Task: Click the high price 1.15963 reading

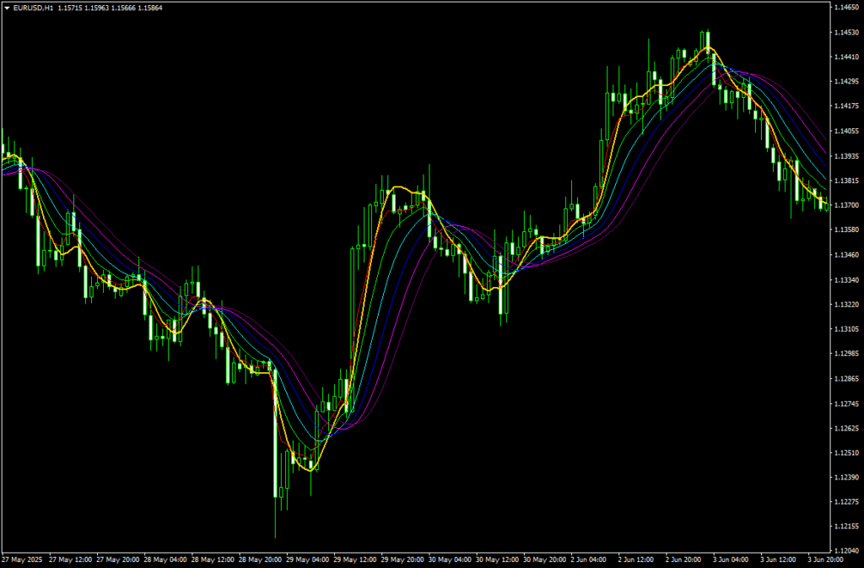Action: point(95,7)
